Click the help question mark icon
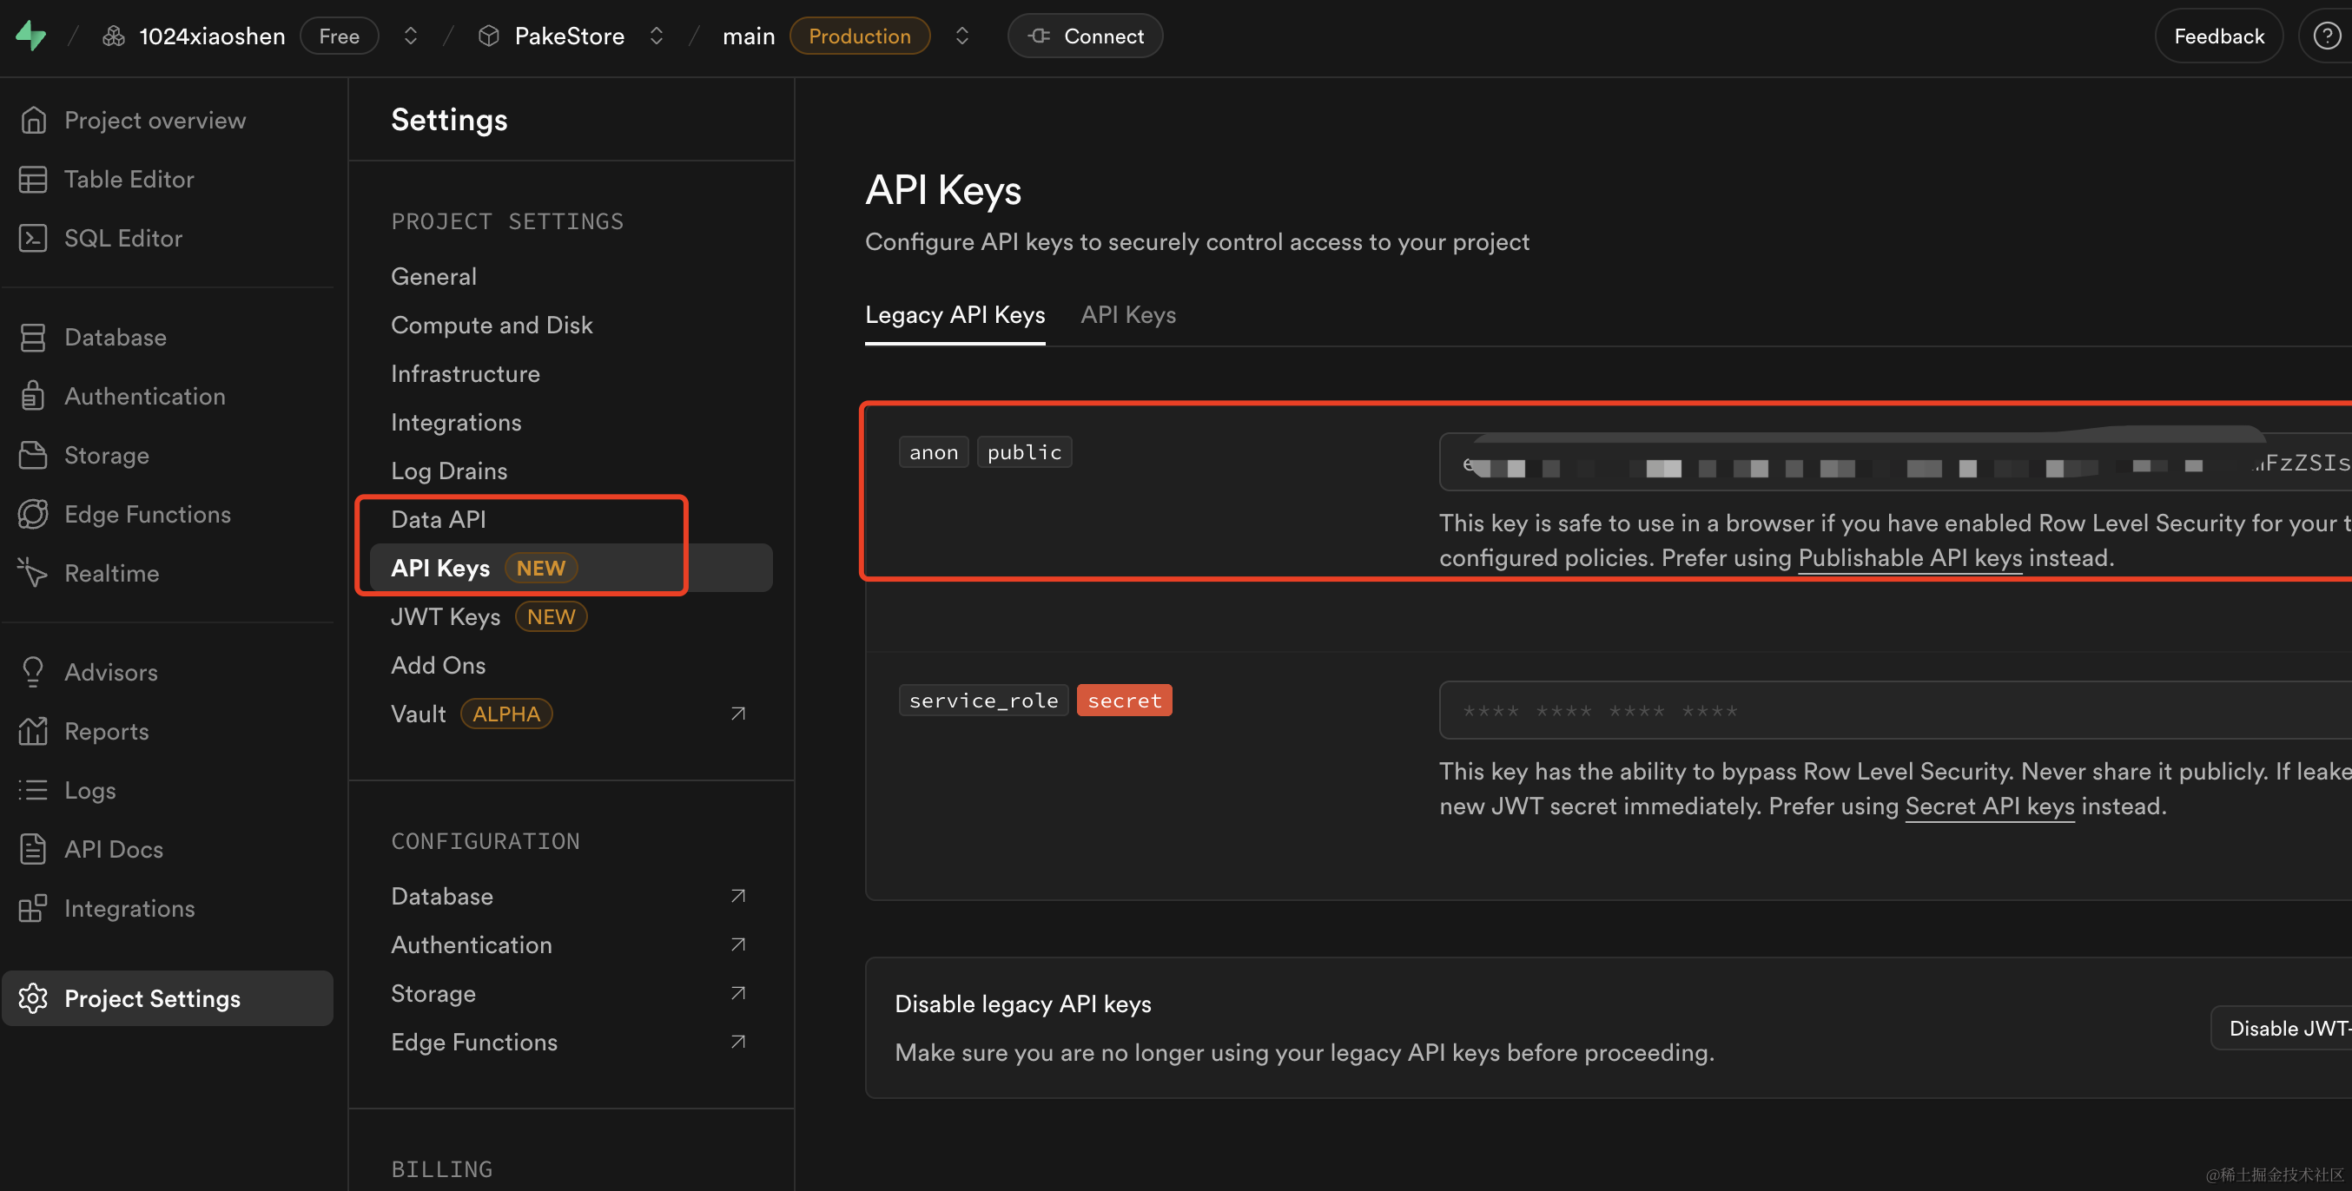The height and width of the screenshot is (1191, 2352). point(2326,36)
